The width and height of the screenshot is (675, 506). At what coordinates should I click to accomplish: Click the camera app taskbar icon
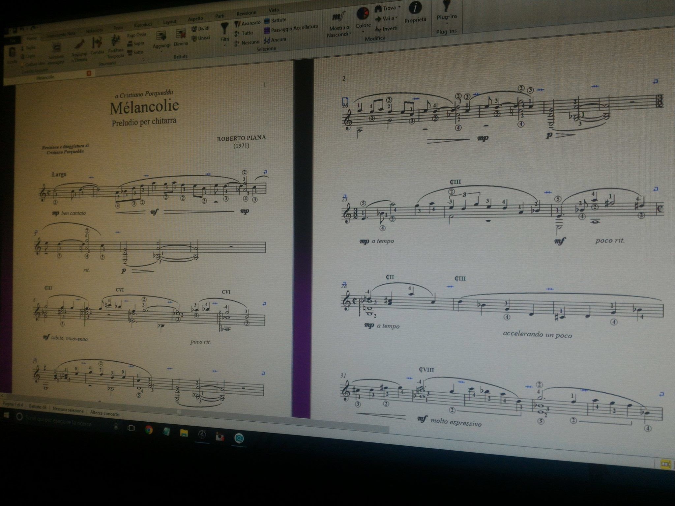(x=238, y=438)
